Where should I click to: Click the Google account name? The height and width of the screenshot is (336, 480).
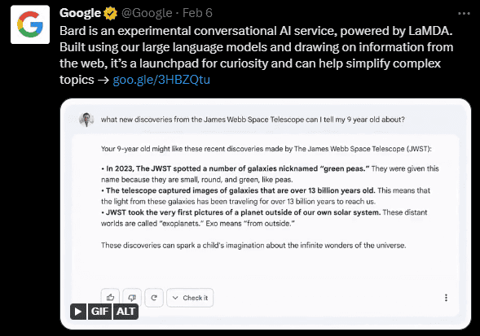coord(80,13)
